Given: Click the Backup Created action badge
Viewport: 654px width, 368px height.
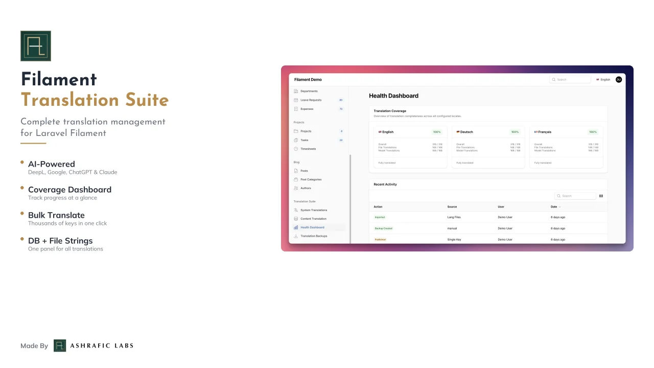Looking at the screenshot, I should click(x=384, y=228).
